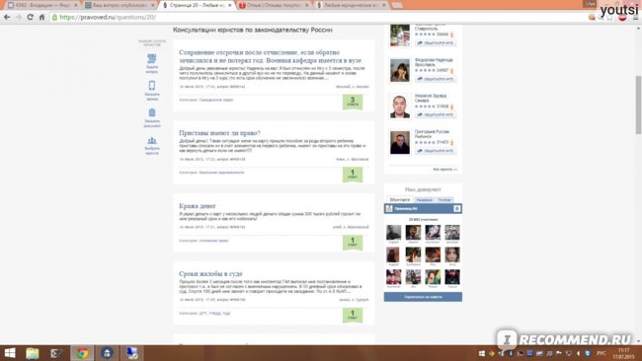The height and width of the screenshot is (361, 642).
Task: Switch to the Facebook tab in the trust widget
Action: [x=424, y=200]
